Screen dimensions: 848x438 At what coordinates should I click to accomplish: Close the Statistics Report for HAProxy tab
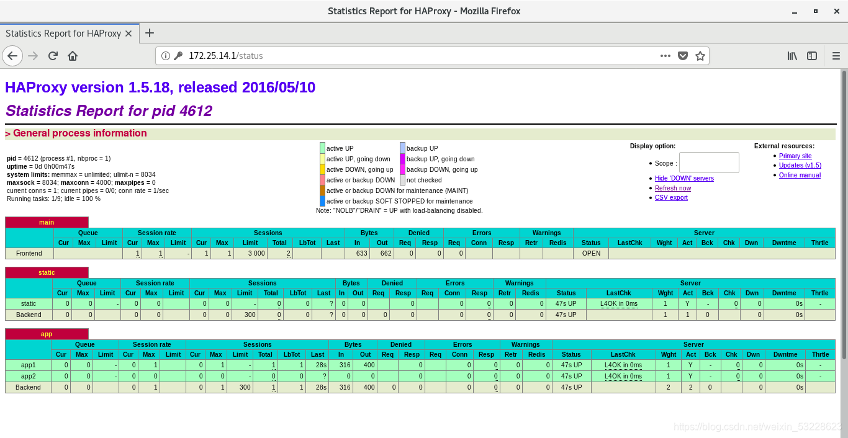click(129, 34)
